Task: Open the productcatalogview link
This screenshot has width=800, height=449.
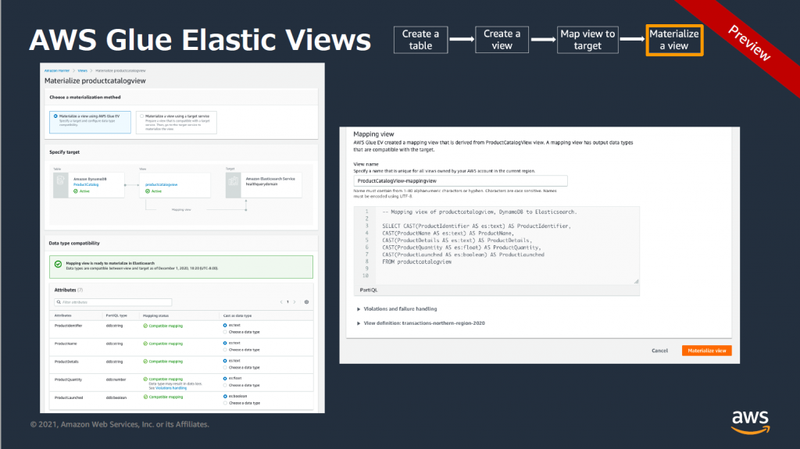Action: pos(161,185)
